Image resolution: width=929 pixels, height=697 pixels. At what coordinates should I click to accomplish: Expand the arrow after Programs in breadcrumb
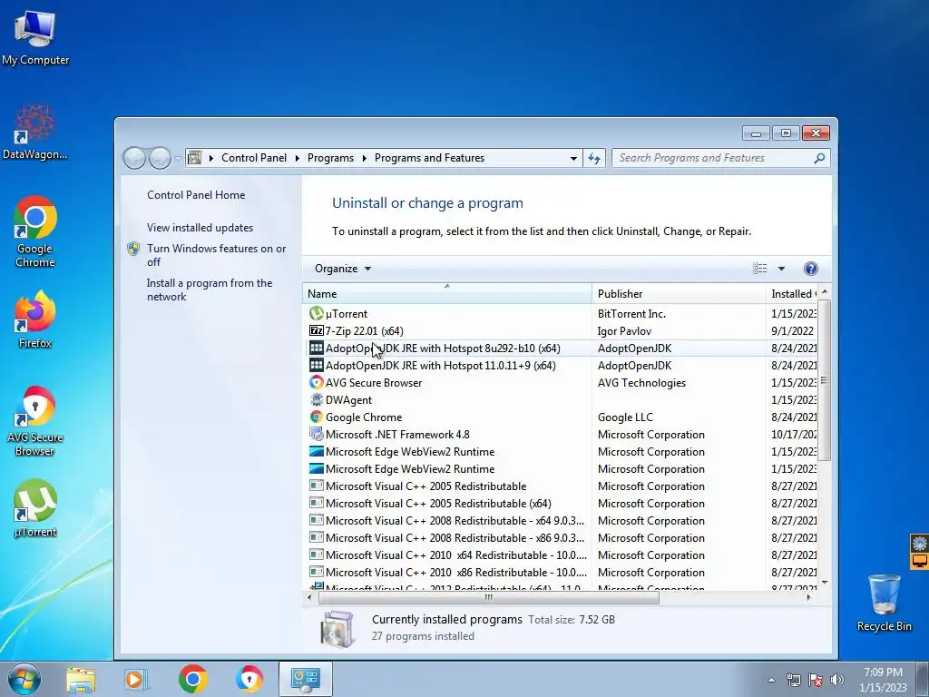[x=364, y=158]
